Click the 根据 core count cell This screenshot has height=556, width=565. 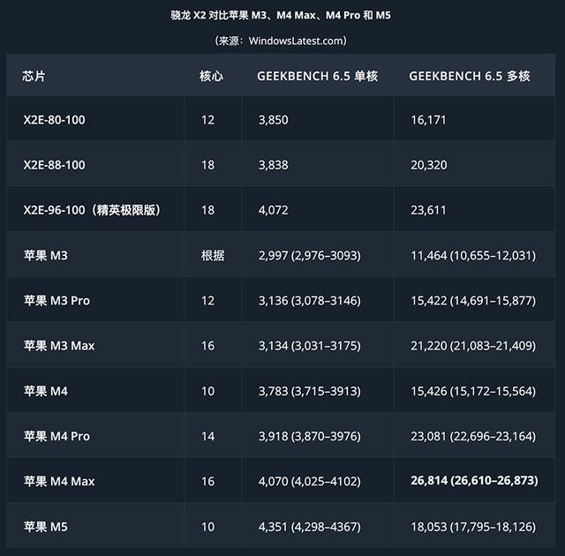pyautogui.click(x=212, y=256)
